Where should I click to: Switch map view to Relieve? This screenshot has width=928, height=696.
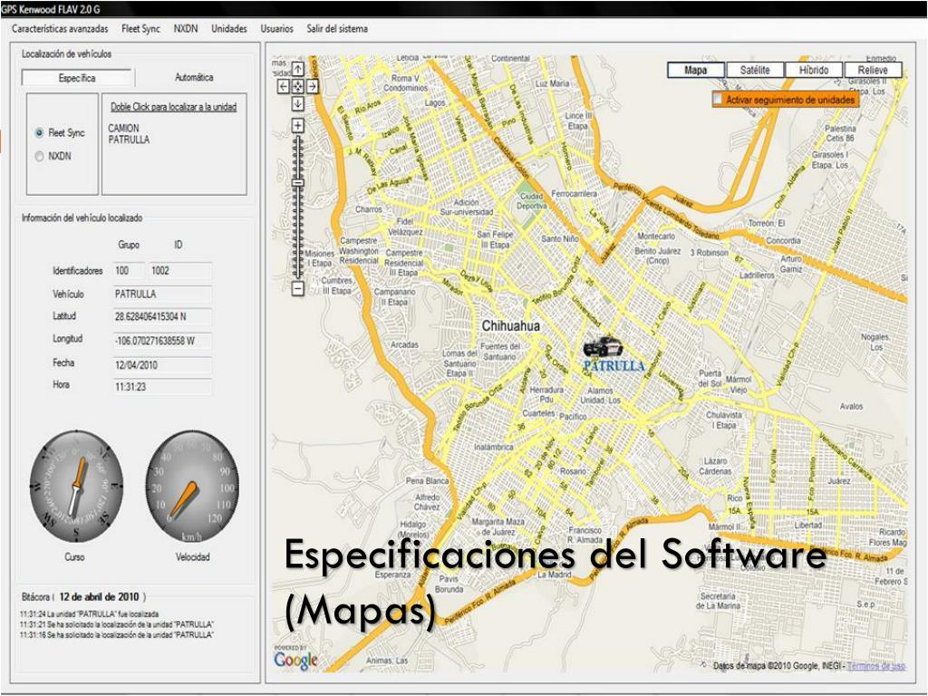point(873,70)
